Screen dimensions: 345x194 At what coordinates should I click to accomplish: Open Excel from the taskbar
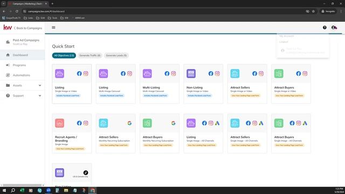coord(22,190)
